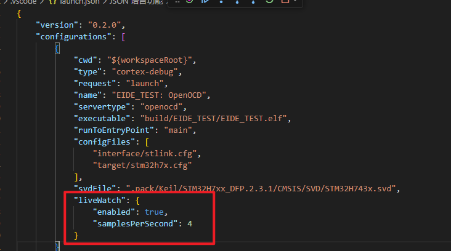451x251 pixels.
Task: Click the opening bracket after "configurations"
Action: pyautogui.click(x=123, y=37)
